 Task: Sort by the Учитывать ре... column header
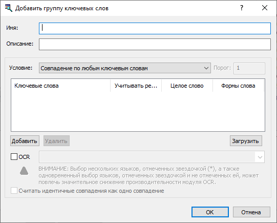tap(136, 86)
